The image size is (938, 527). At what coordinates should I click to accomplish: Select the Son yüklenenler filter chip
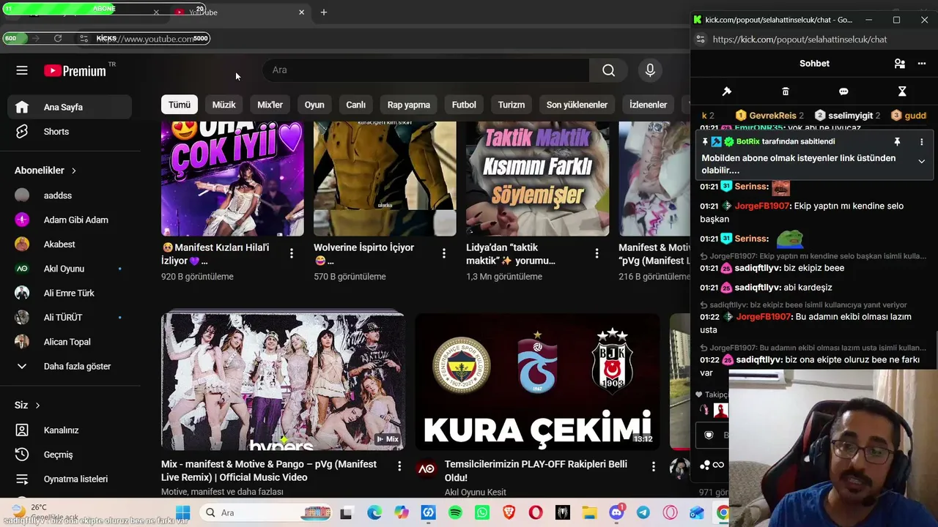click(x=577, y=105)
